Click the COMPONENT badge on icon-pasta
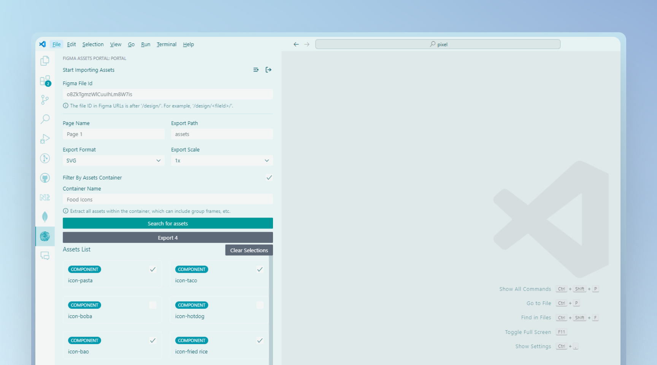Screen dimensions: 657x365 84,269
